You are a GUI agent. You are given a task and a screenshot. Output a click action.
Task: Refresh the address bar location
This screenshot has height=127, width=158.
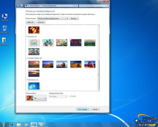coord(77,6)
